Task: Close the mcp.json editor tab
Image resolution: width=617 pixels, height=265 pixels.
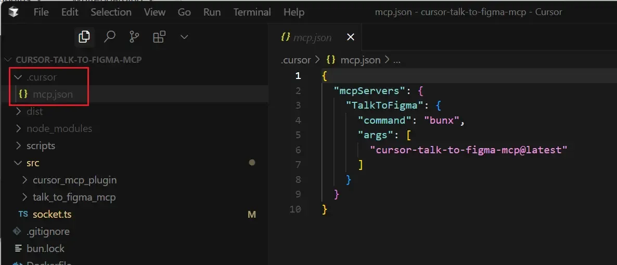Action: (350, 37)
